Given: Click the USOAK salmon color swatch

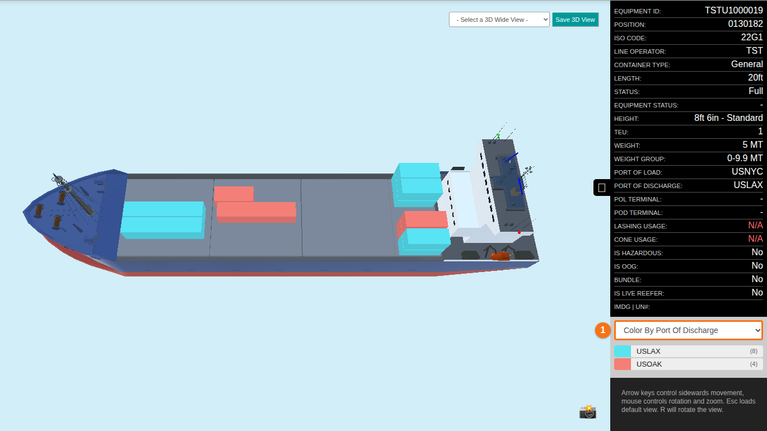Looking at the screenshot, I should click(623, 364).
